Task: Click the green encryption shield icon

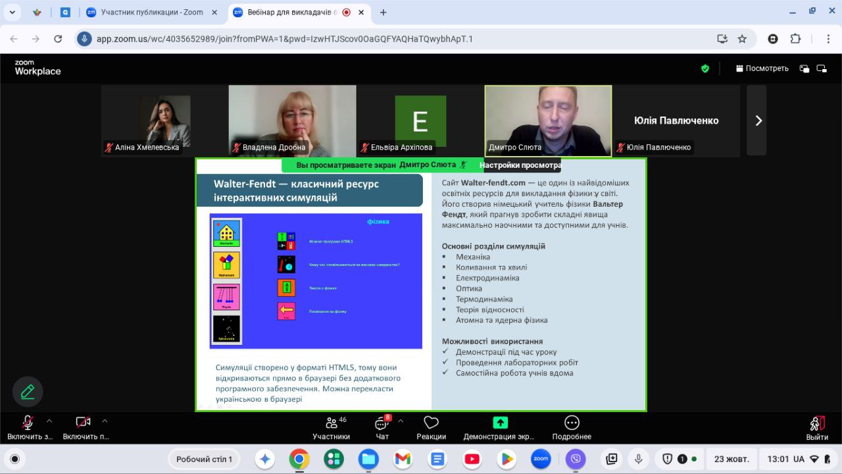Action: click(x=705, y=68)
